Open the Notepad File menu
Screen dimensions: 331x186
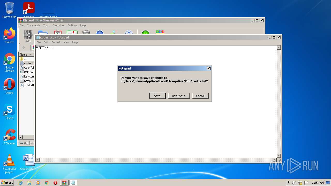pyautogui.click(x=39, y=42)
